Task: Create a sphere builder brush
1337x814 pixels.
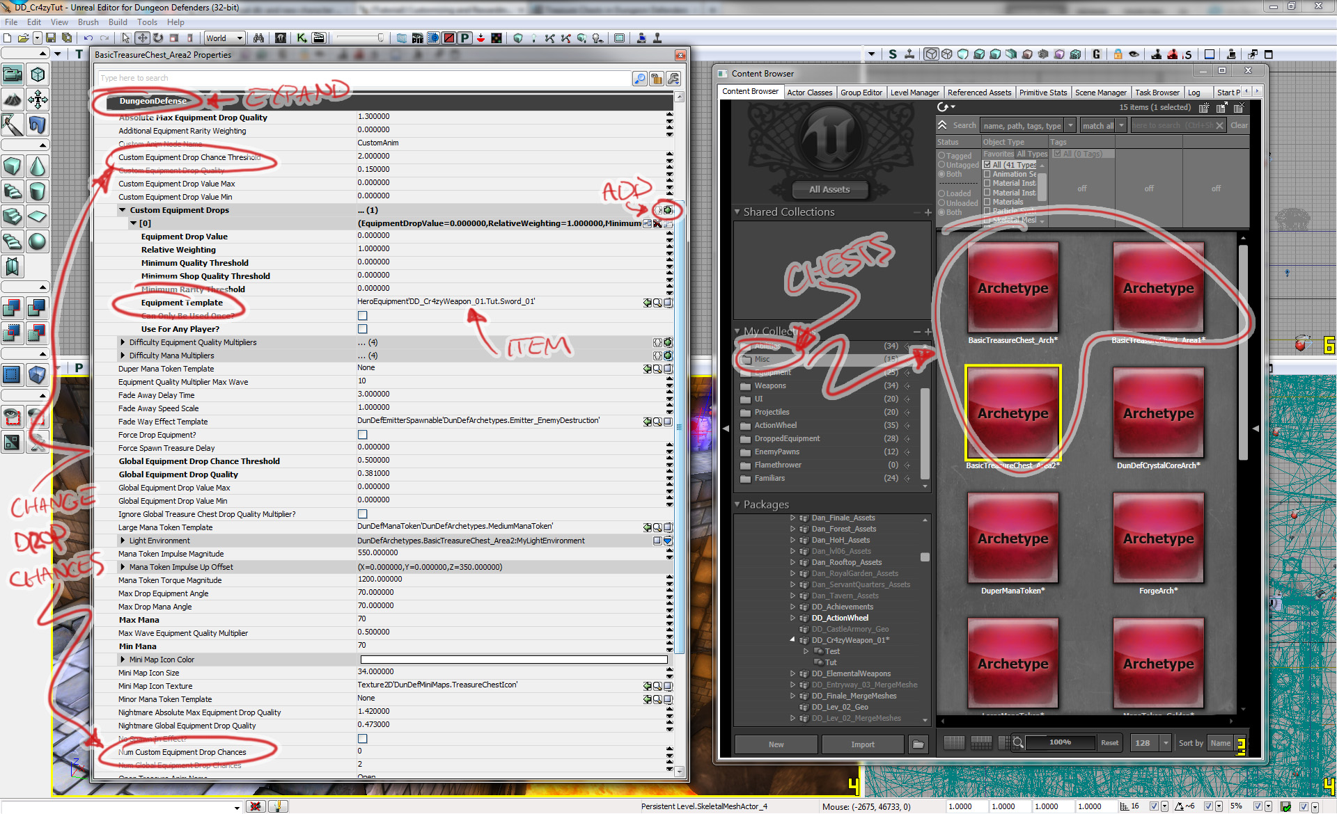Action: click(x=38, y=241)
